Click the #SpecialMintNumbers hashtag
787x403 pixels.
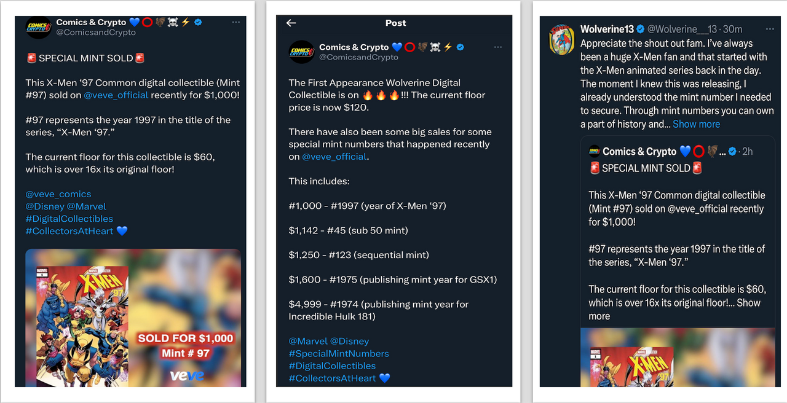(339, 353)
